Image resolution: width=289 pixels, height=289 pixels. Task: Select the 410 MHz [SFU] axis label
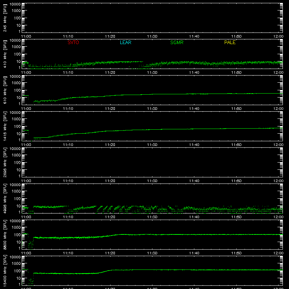[5, 54]
